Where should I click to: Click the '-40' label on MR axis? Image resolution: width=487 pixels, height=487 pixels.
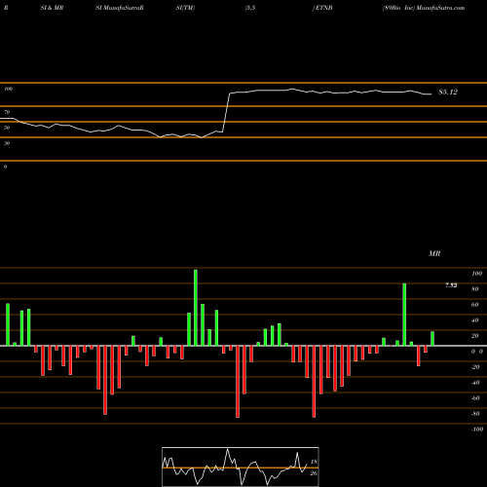[x=475, y=383]
